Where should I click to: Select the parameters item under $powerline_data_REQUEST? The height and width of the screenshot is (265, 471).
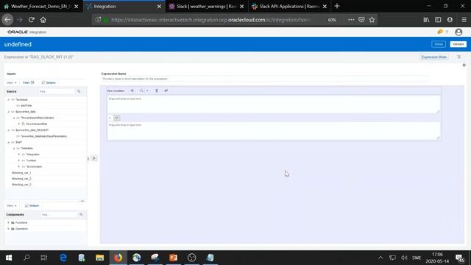(44, 136)
